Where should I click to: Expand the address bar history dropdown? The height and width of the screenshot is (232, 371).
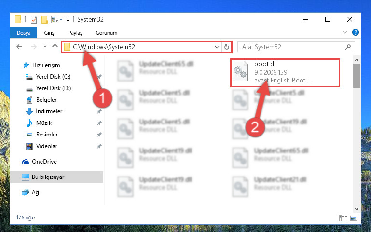point(217,47)
